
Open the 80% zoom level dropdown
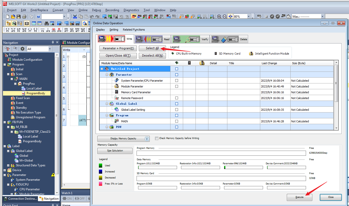pyautogui.click(x=249, y=17)
